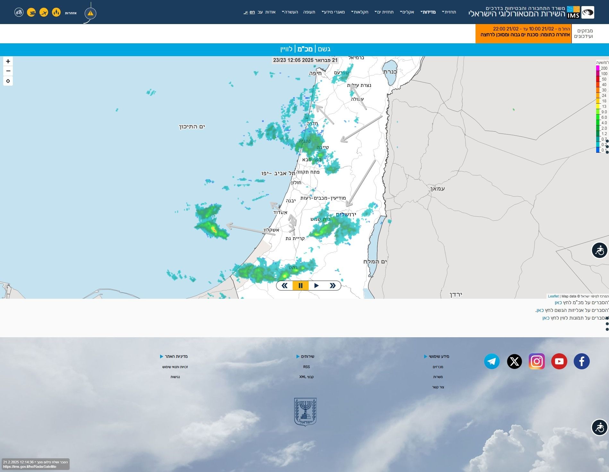Open the Leaflet attribution link
Viewport: 609px width, 472px height.
point(553,296)
